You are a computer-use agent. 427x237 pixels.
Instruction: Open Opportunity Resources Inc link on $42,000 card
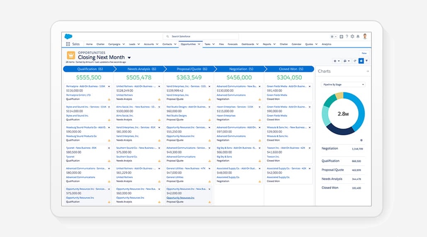point(181,198)
